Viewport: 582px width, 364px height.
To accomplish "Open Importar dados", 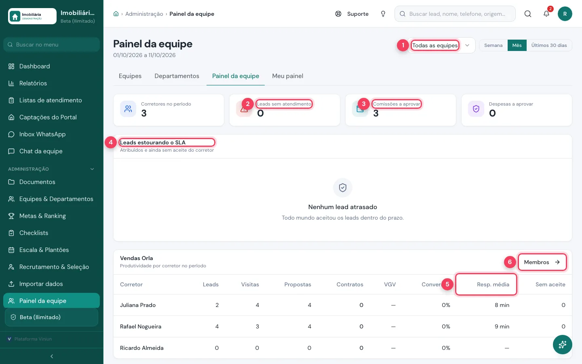I will (x=51, y=284).
